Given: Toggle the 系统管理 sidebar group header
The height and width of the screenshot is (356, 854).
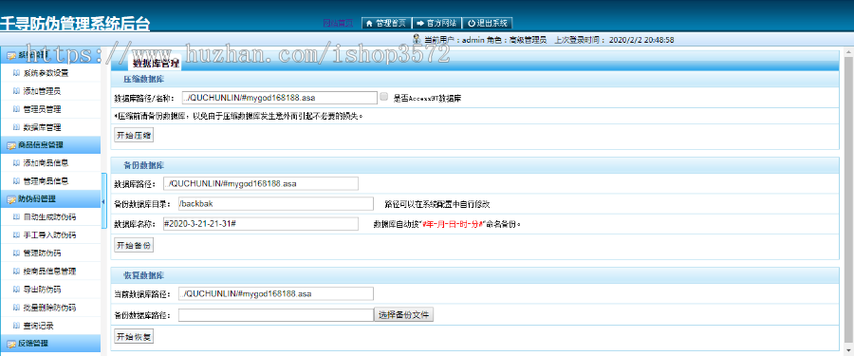Looking at the screenshot, I should tap(50, 55).
